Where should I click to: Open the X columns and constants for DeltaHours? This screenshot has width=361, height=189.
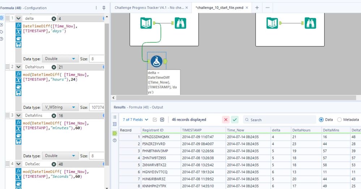18,81
